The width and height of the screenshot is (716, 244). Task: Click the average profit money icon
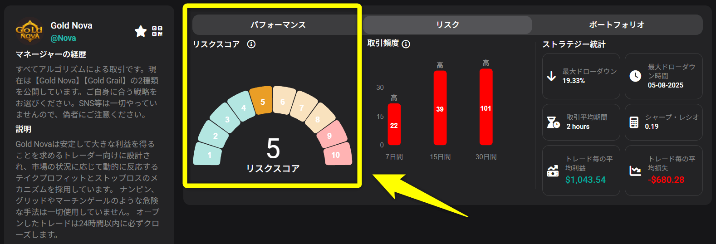tap(553, 171)
